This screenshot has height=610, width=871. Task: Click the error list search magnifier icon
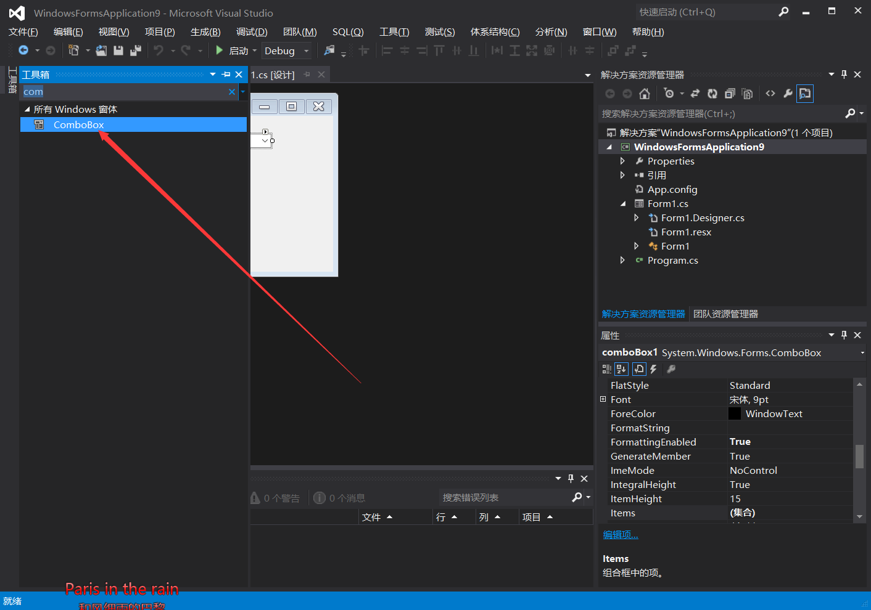point(577,497)
